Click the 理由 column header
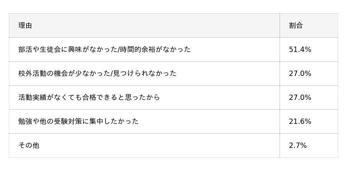 [144, 26]
